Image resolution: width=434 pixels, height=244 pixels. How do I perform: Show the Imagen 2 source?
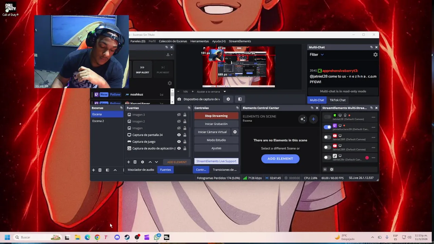179,121
